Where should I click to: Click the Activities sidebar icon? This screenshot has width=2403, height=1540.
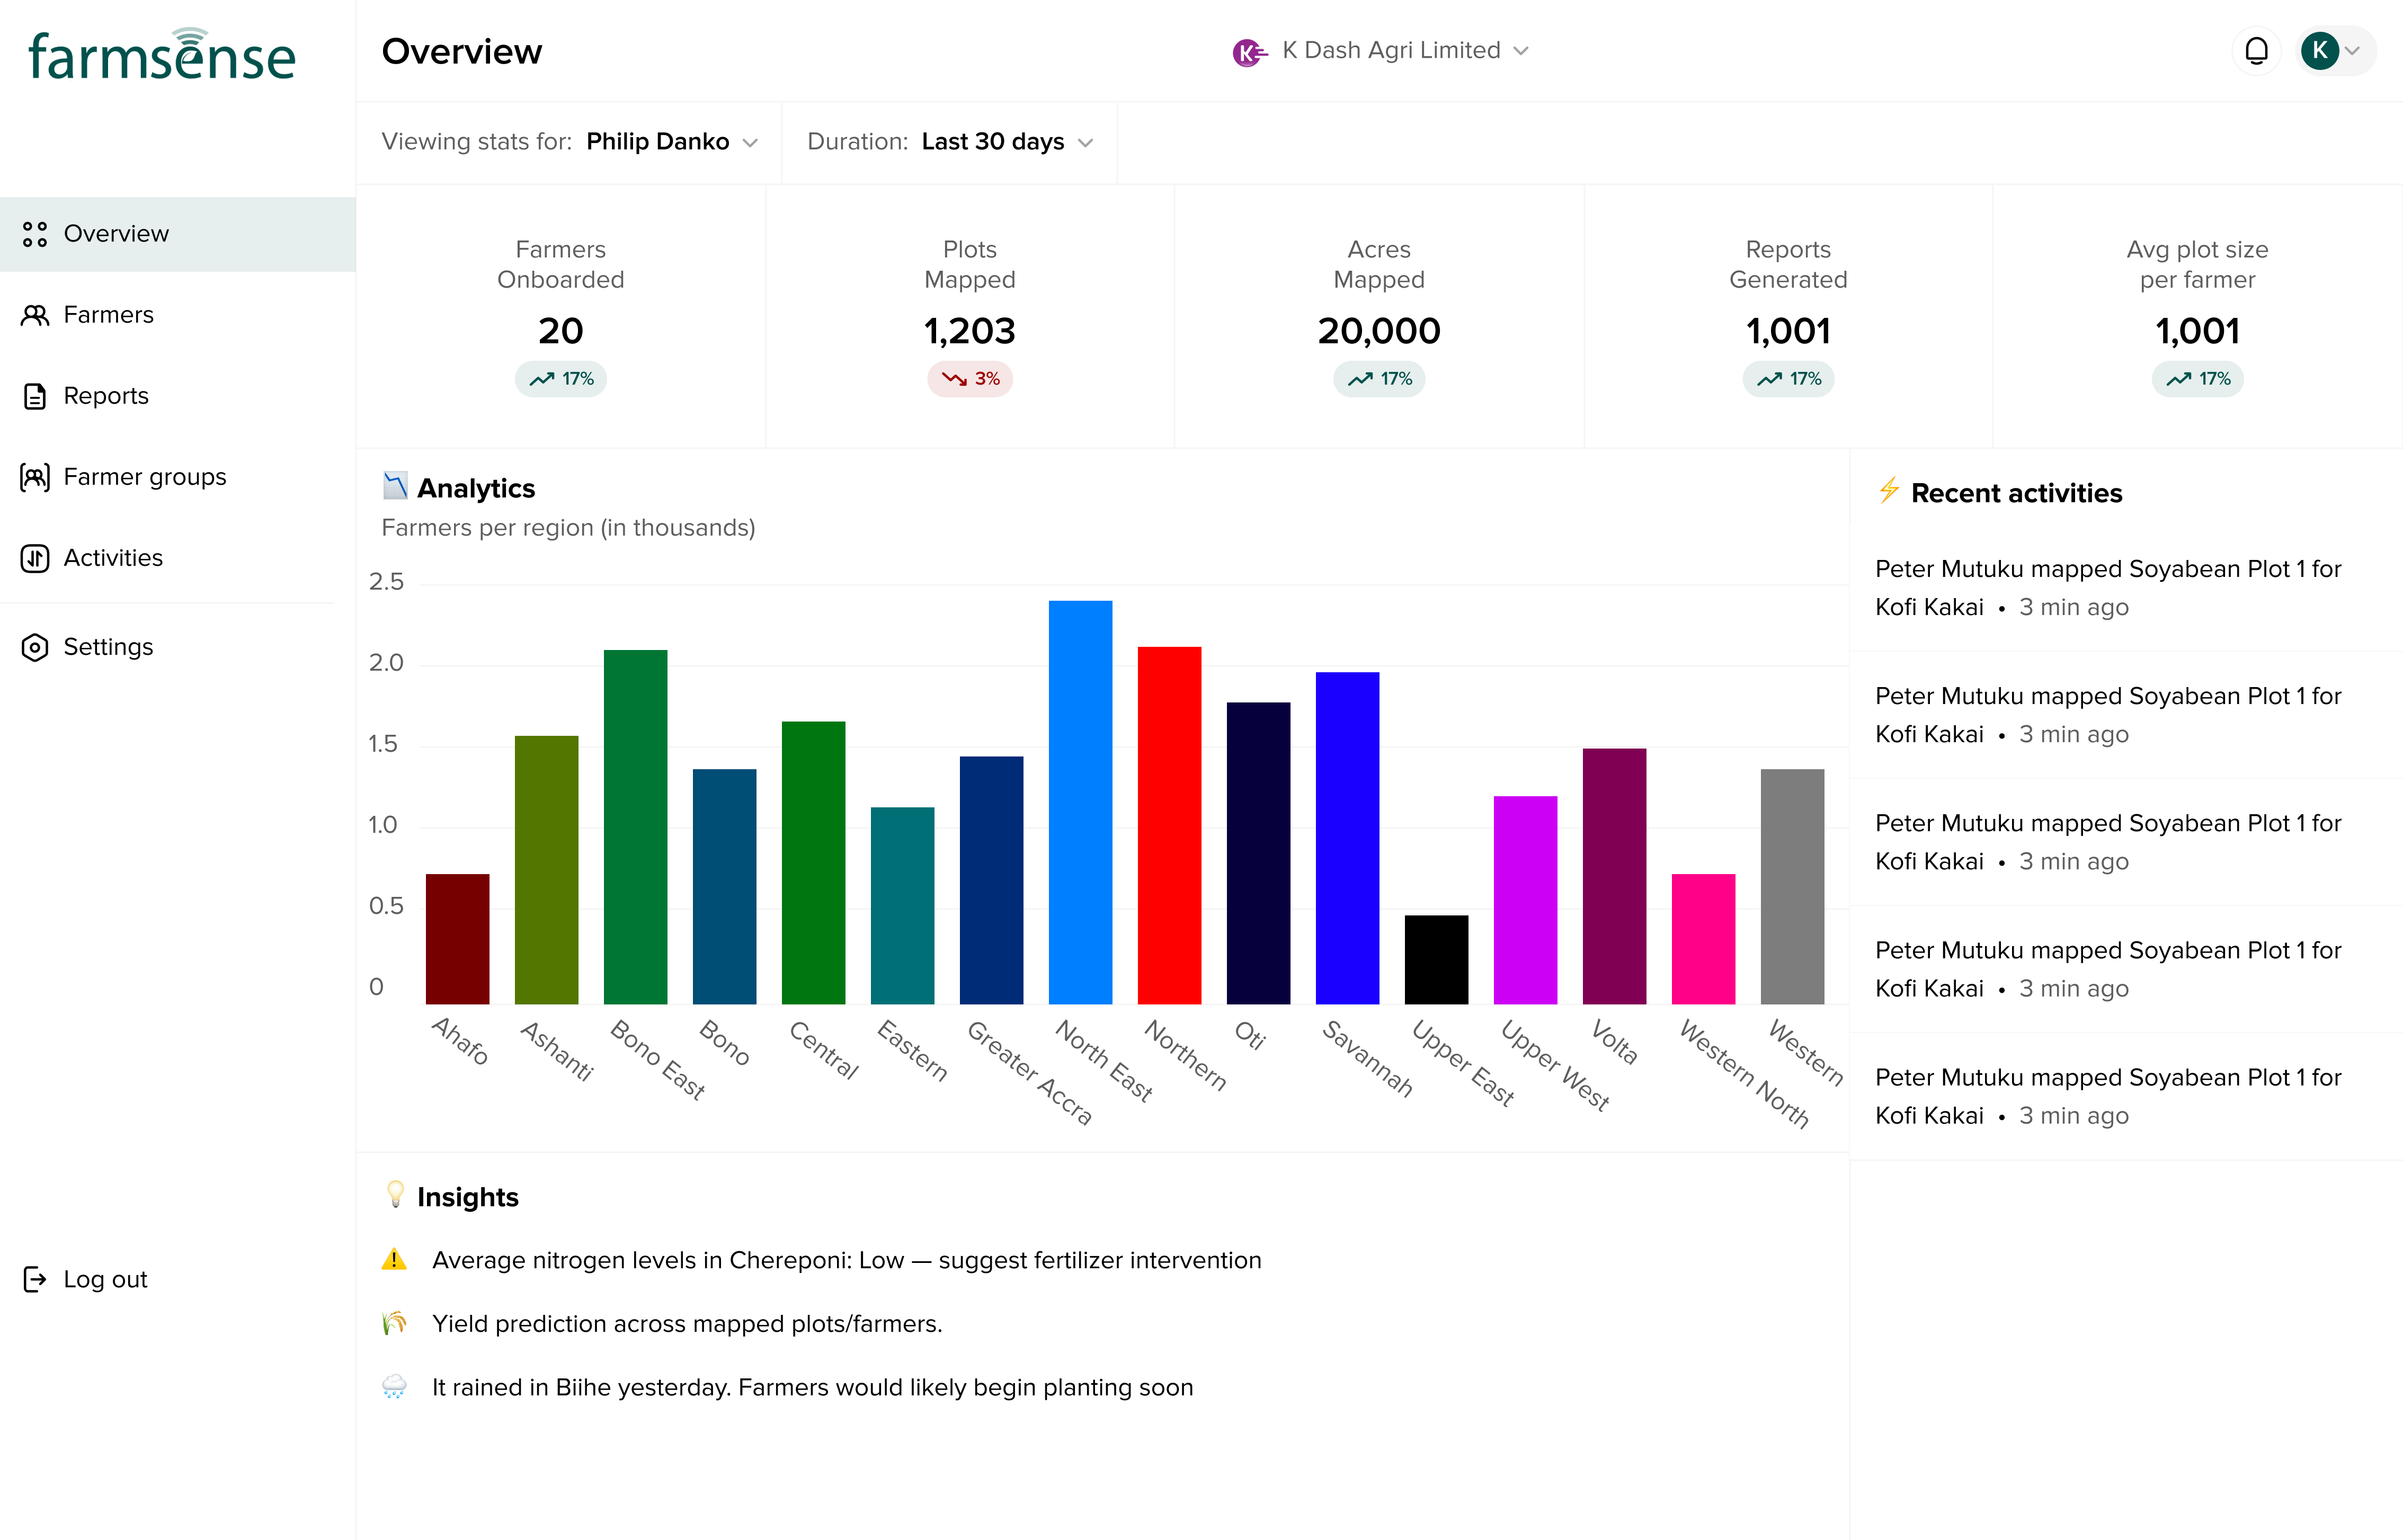[35, 558]
